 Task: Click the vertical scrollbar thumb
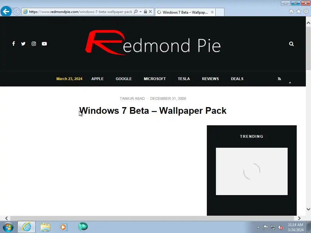(308, 49)
